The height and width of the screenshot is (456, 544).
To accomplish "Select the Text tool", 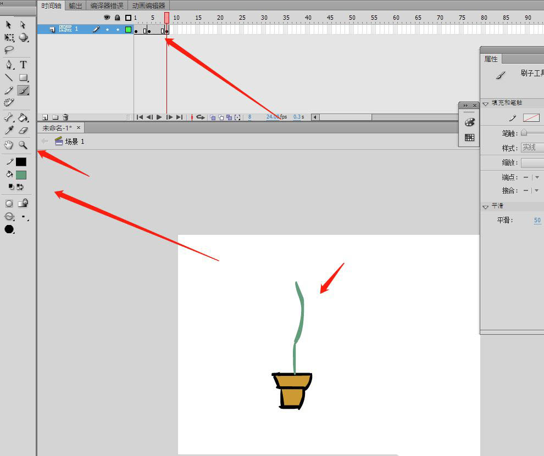I will pyautogui.click(x=23, y=65).
